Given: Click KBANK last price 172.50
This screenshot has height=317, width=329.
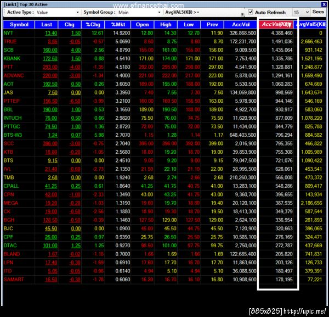Looking at the screenshot, I should click(50, 58).
